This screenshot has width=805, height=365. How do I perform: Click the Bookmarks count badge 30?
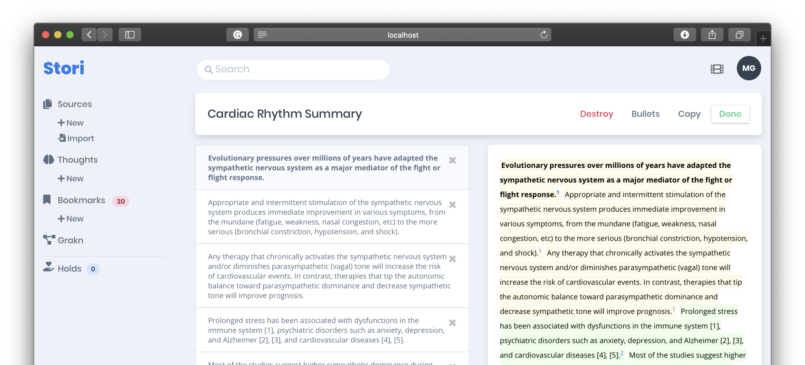click(x=121, y=201)
